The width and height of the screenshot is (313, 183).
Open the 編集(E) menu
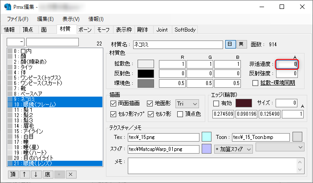(45, 19)
